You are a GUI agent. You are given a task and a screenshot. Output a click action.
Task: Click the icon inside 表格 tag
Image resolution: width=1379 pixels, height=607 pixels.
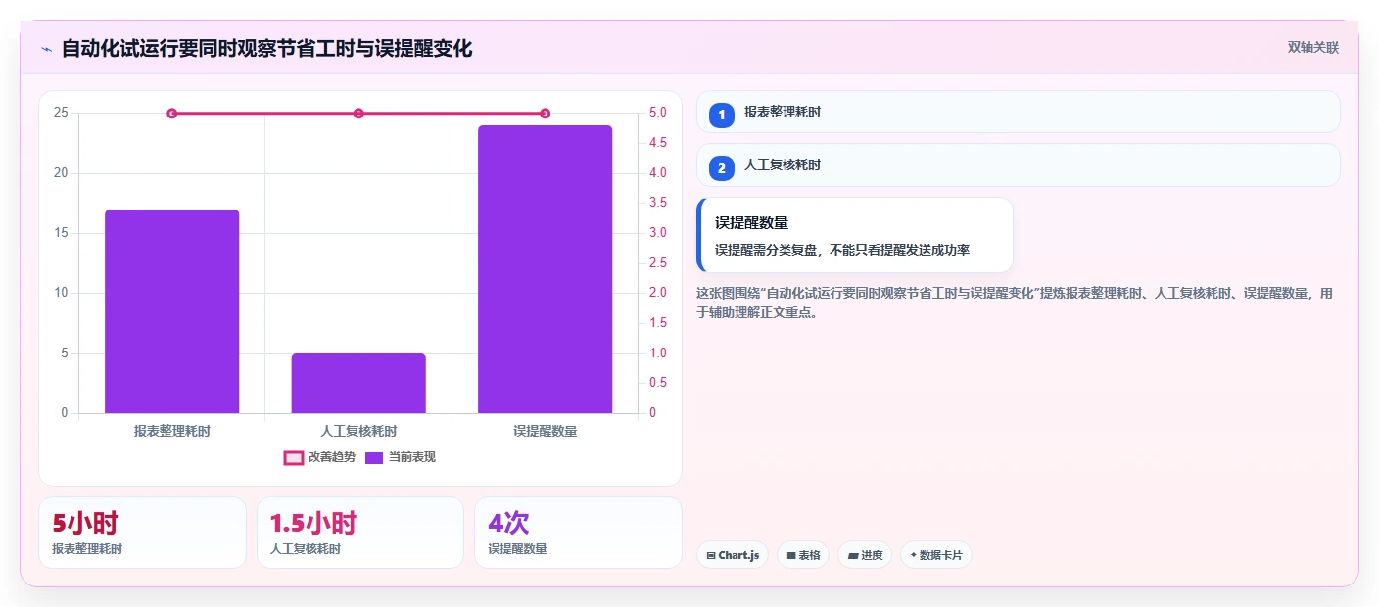tap(791, 555)
